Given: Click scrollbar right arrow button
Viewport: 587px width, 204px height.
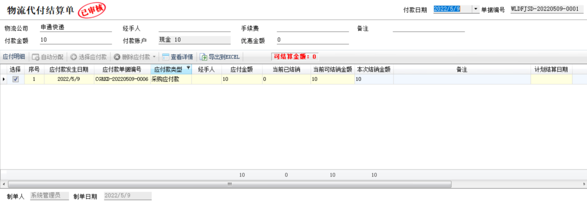Looking at the screenshot, I should (x=583, y=184).
